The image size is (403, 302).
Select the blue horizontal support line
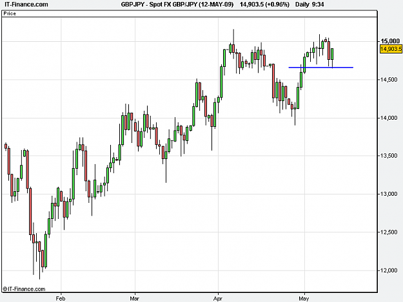[x=321, y=68]
